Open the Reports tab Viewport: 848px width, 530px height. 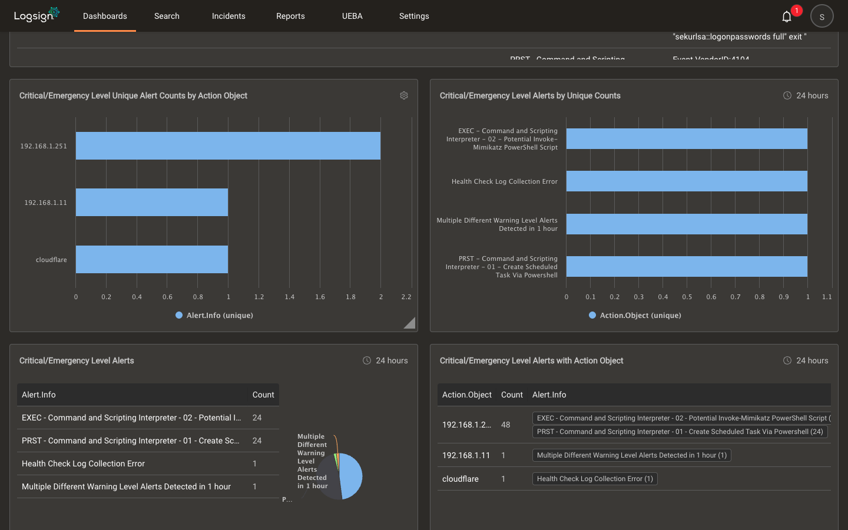(x=290, y=16)
